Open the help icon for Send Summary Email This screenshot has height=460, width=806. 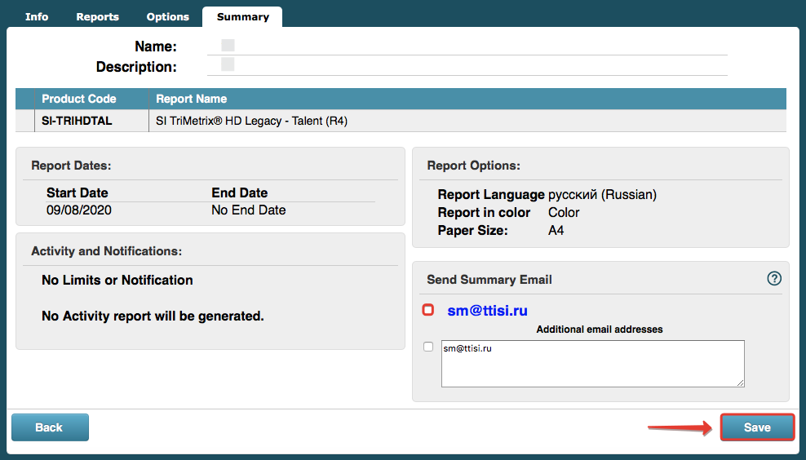774,279
